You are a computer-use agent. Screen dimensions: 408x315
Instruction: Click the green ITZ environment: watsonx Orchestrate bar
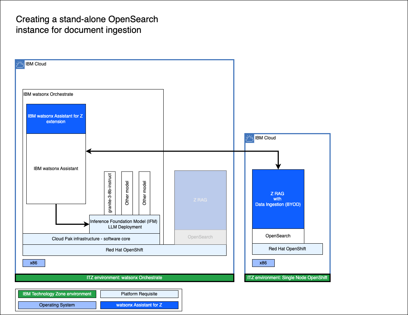(x=124, y=278)
